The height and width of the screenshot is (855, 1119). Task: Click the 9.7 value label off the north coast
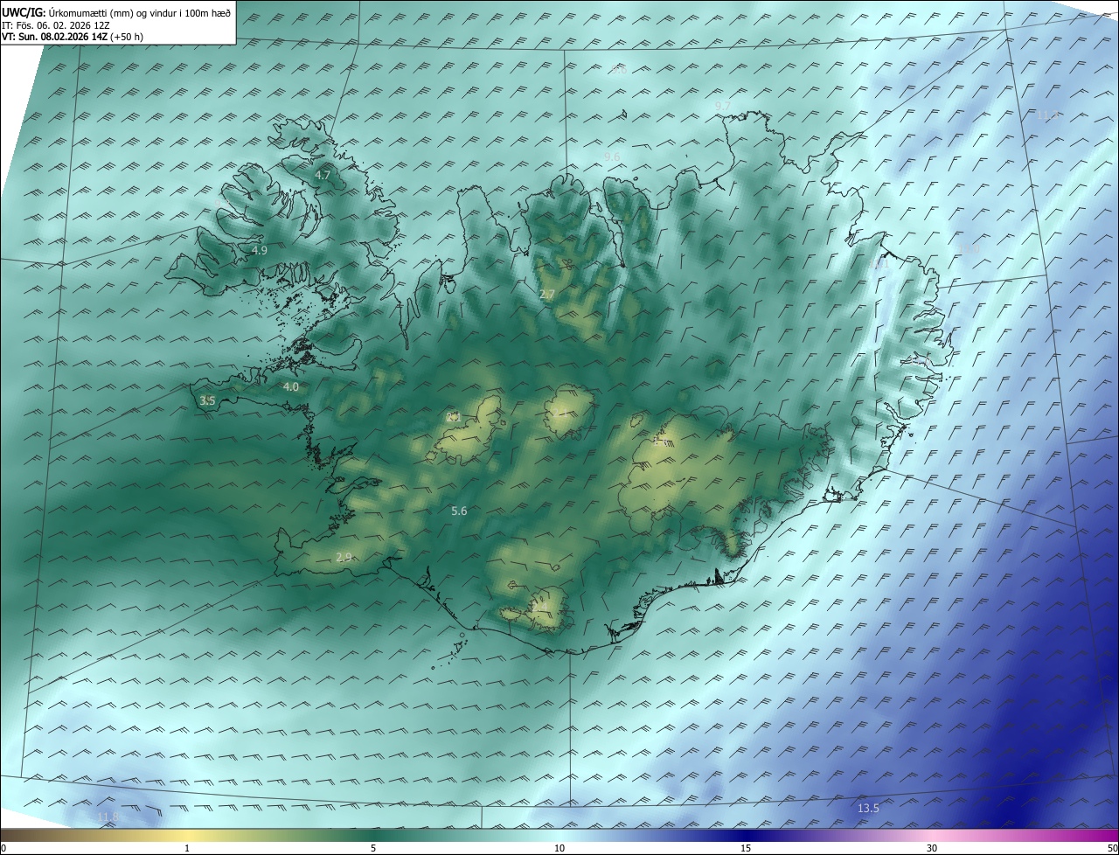pyautogui.click(x=723, y=106)
